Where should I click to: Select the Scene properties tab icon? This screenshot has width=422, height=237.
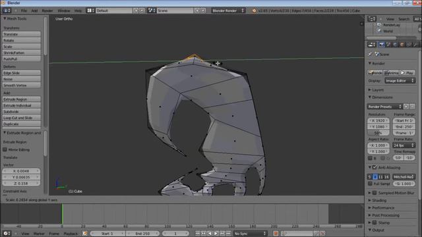click(x=388, y=45)
